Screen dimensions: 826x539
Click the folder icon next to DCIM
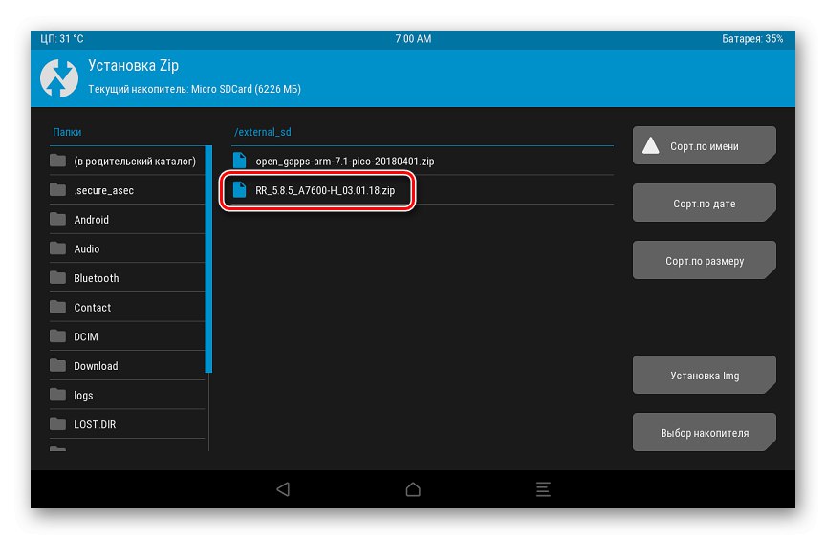tap(57, 335)
